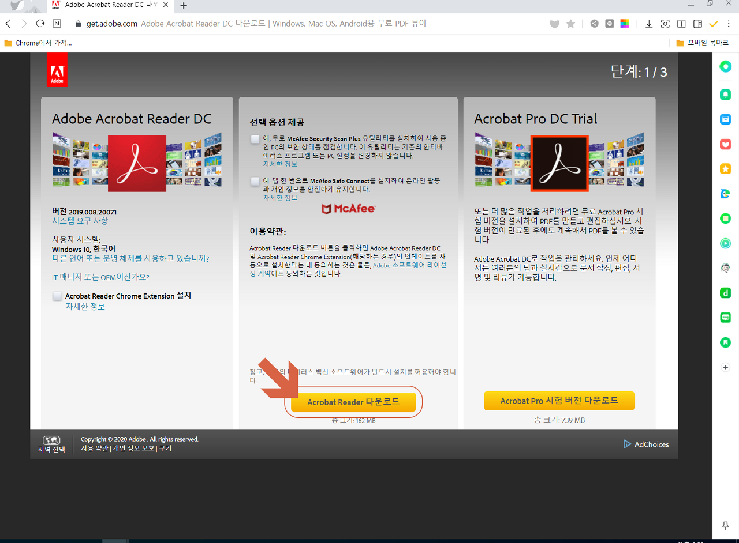The width and height of the screenshot is (739, 543).
Task: Check Acrobat Reader Chrome Extension install
Action: pos(57,296)
